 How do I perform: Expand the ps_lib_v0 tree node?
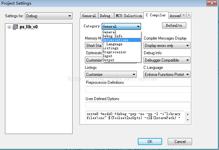(x=9, y=27)
